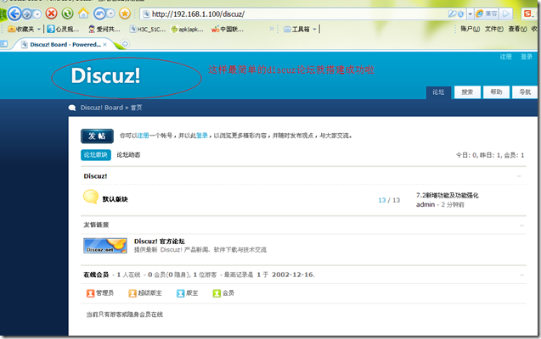The width and height of the screenshot is (541, 339).
Task: Click the Discuz! Board breadcrumb link
Action: 102,108
